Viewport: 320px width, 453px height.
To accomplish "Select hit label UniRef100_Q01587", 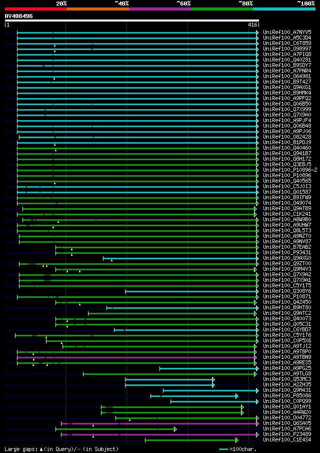I will pyautogui.click(x=287, y=192).
